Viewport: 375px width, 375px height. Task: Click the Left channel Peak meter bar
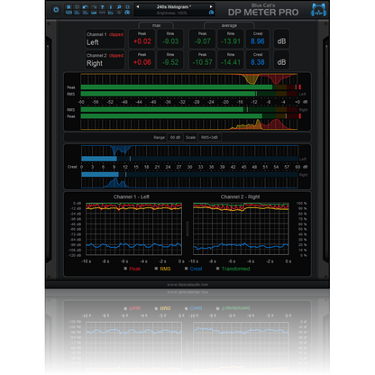click(189, 87)
